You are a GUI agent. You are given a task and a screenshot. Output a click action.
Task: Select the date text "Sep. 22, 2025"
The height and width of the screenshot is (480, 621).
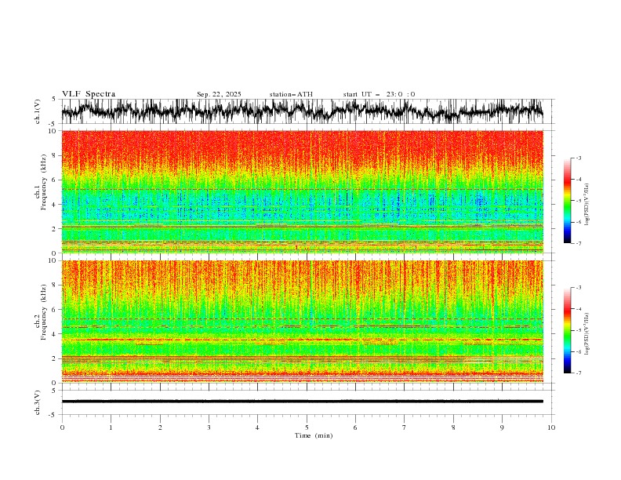click(219, 94)
